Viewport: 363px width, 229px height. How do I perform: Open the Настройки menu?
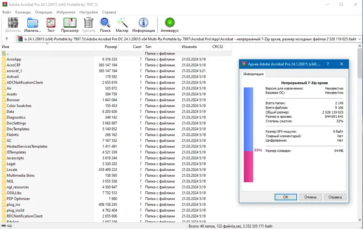point(88,12)
